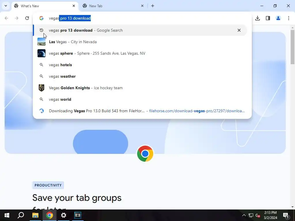Open the Chrome three-dot menu

[x=289, y=18]
